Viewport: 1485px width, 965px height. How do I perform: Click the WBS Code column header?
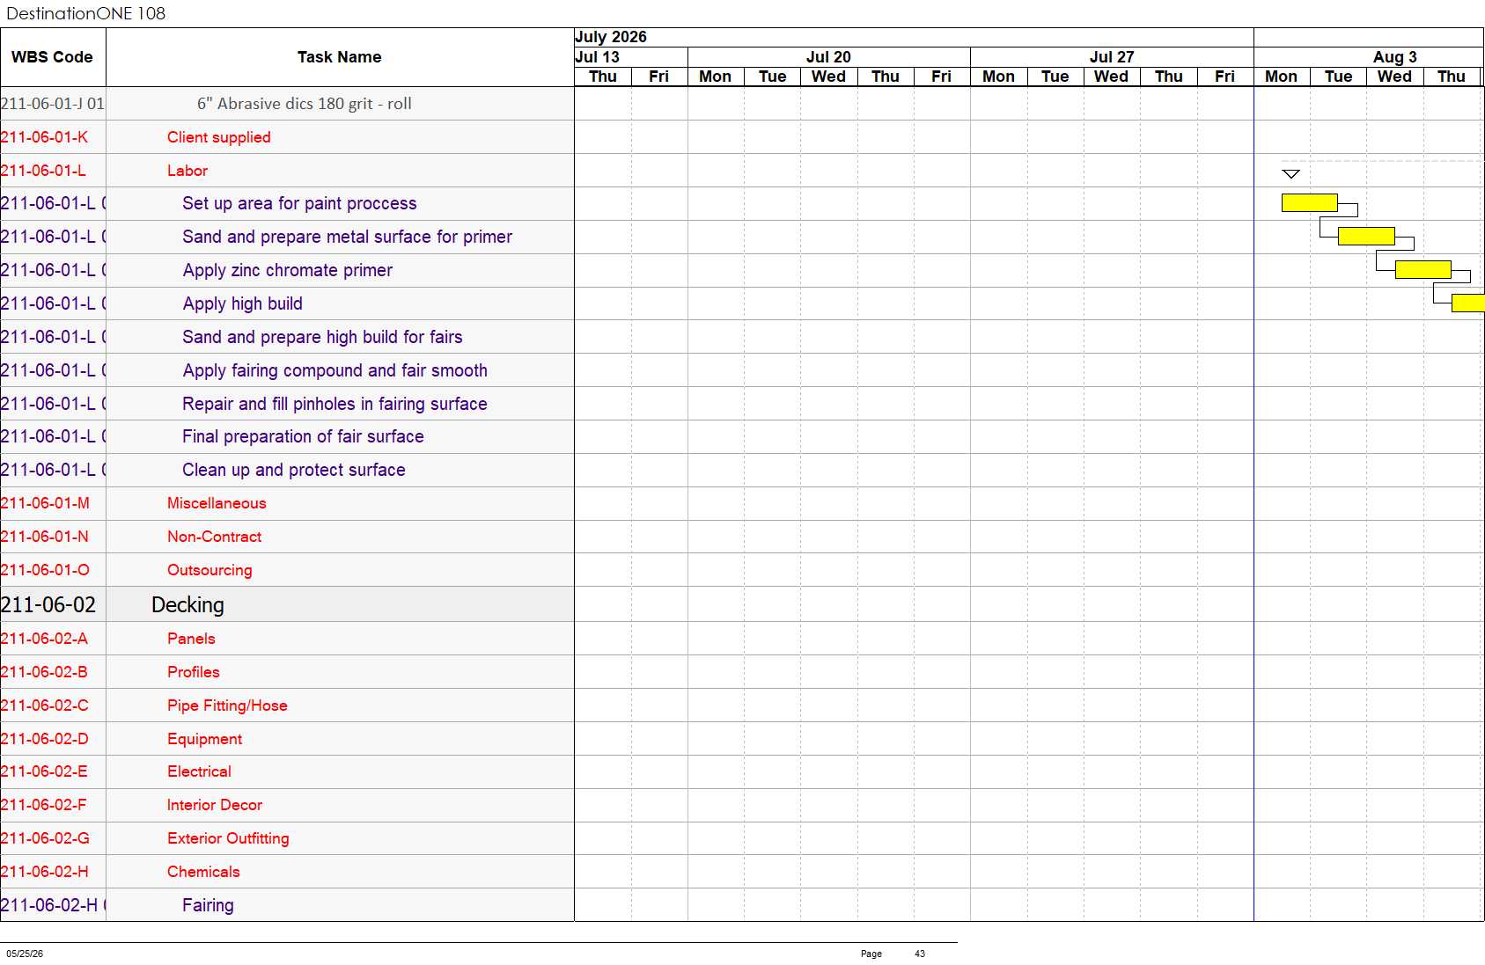pos(52,57)
